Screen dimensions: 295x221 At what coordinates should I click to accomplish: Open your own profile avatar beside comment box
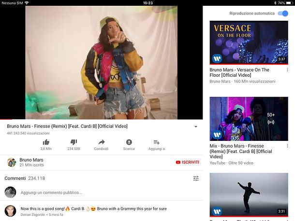click(10, 192)
